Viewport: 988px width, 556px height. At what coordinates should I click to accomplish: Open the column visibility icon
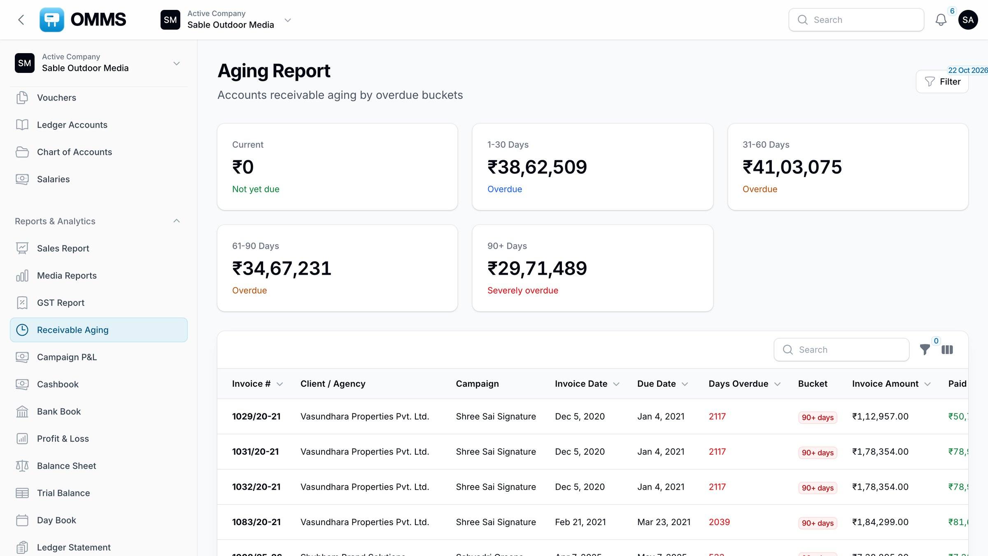pos(947,350)
